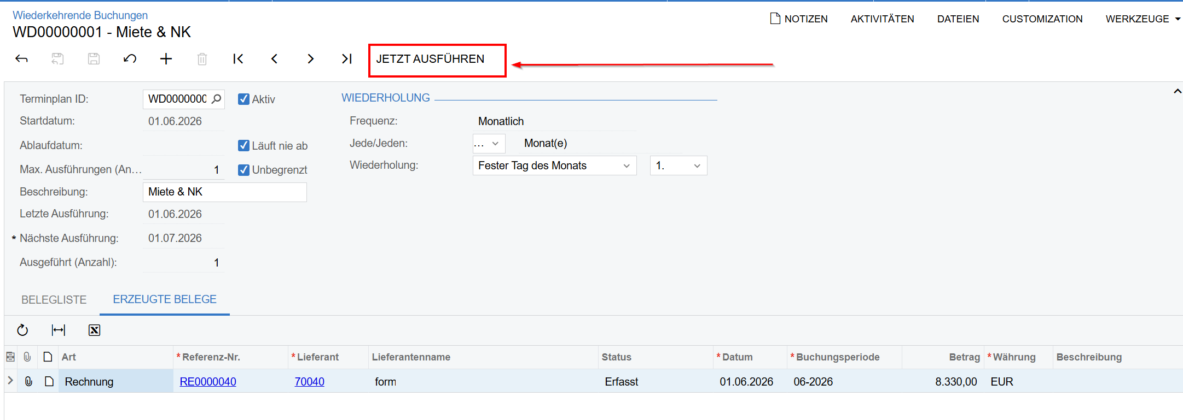This screenshot has width=1183, height=420.
Task: Refresh the generated documents grid
Action: pyautogui.click(x=22, y=330)
